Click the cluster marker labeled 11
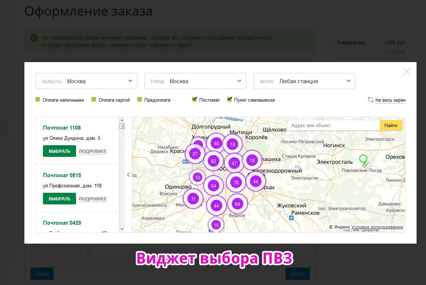426x285 pixels. [x=193, y=199]
